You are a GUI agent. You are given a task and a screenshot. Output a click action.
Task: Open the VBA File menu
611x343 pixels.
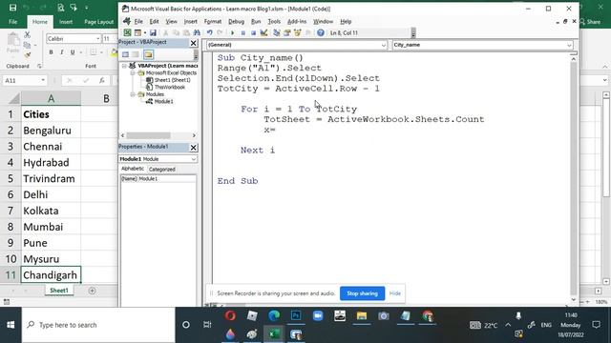tap(138, 21)
